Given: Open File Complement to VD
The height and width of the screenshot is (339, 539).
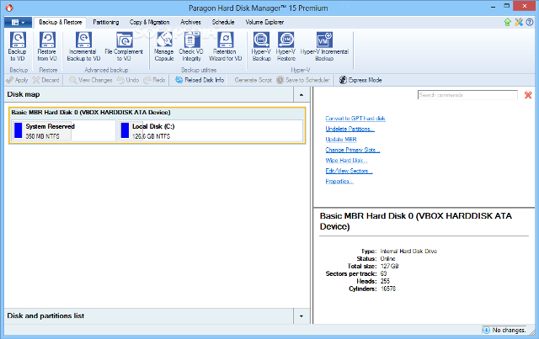Looking at the screenshot, I should 124,47.
